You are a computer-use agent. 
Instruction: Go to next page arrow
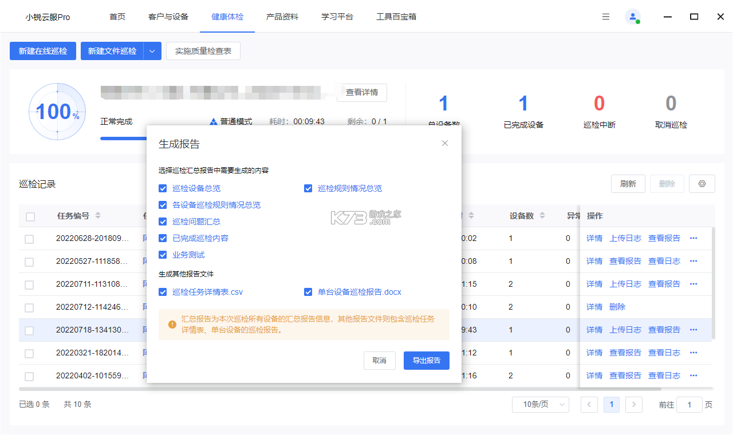coord(633,405)
